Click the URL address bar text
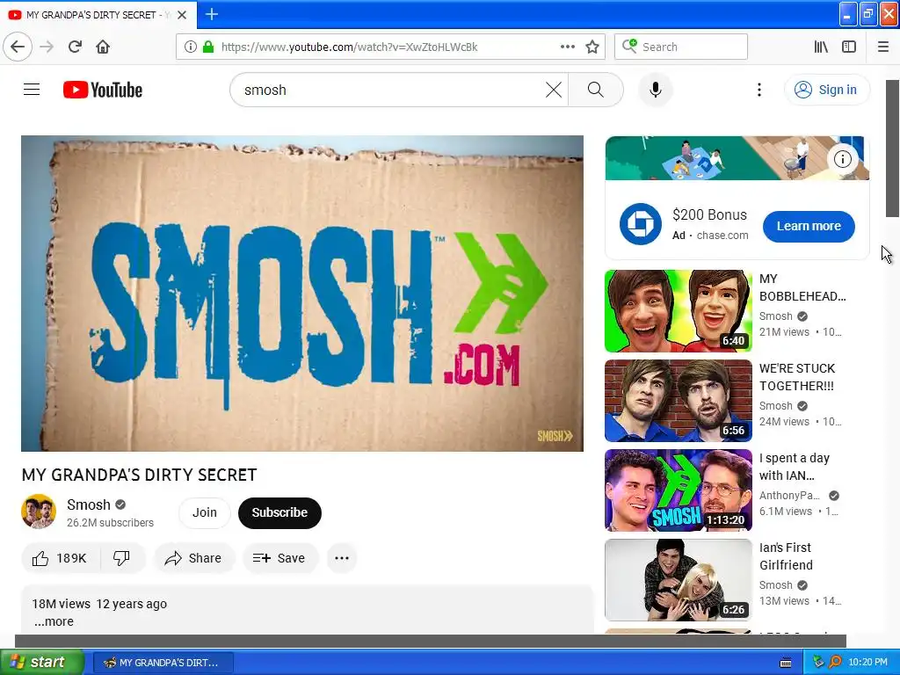Viewport: 900px width, 675px height. (349, 47)
